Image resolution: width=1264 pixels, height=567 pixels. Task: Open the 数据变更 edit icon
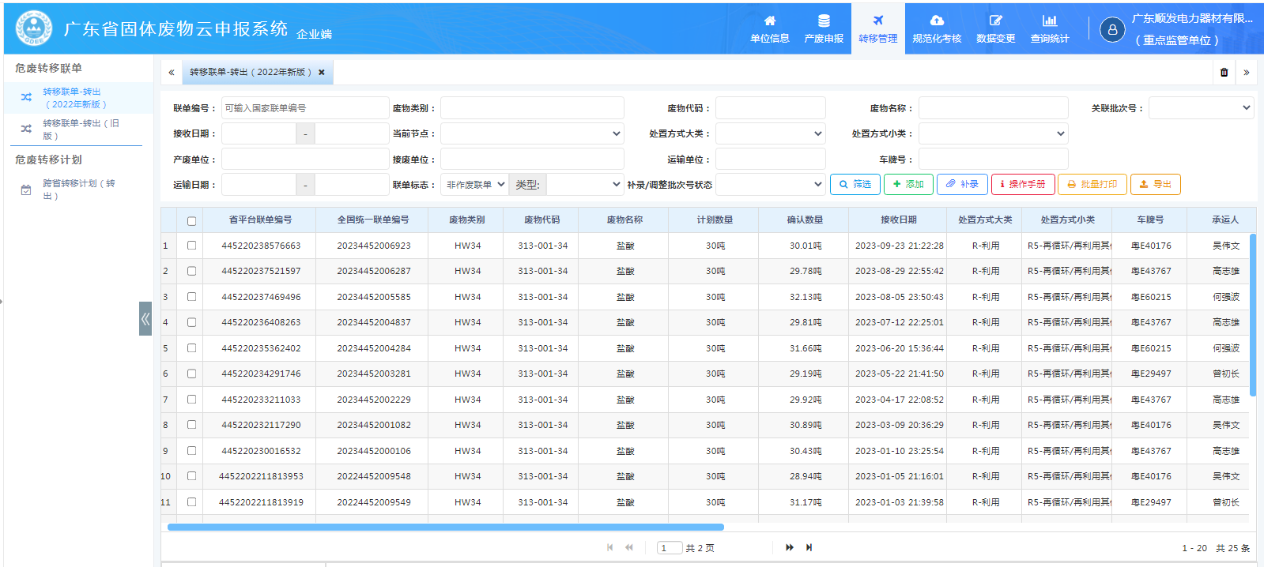point(995,21)
